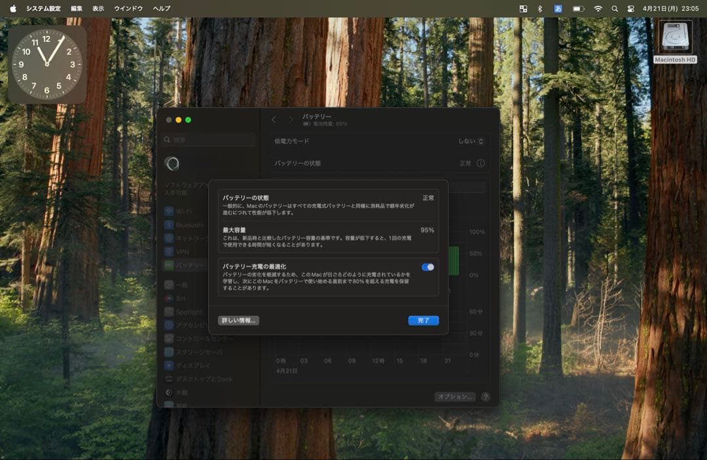Open the Japanese input source menu

[x=558, y=9]
